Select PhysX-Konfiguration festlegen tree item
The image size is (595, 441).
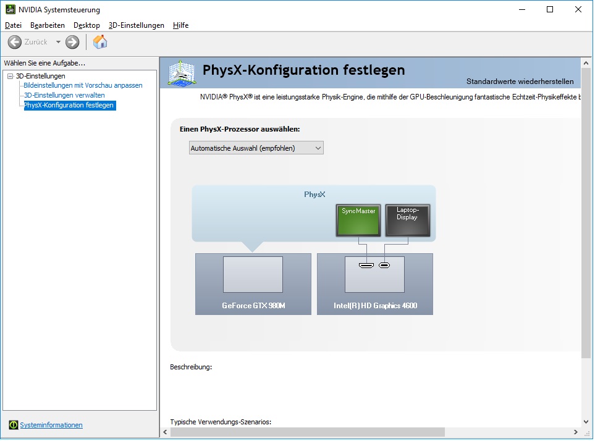tap(69, 105)
